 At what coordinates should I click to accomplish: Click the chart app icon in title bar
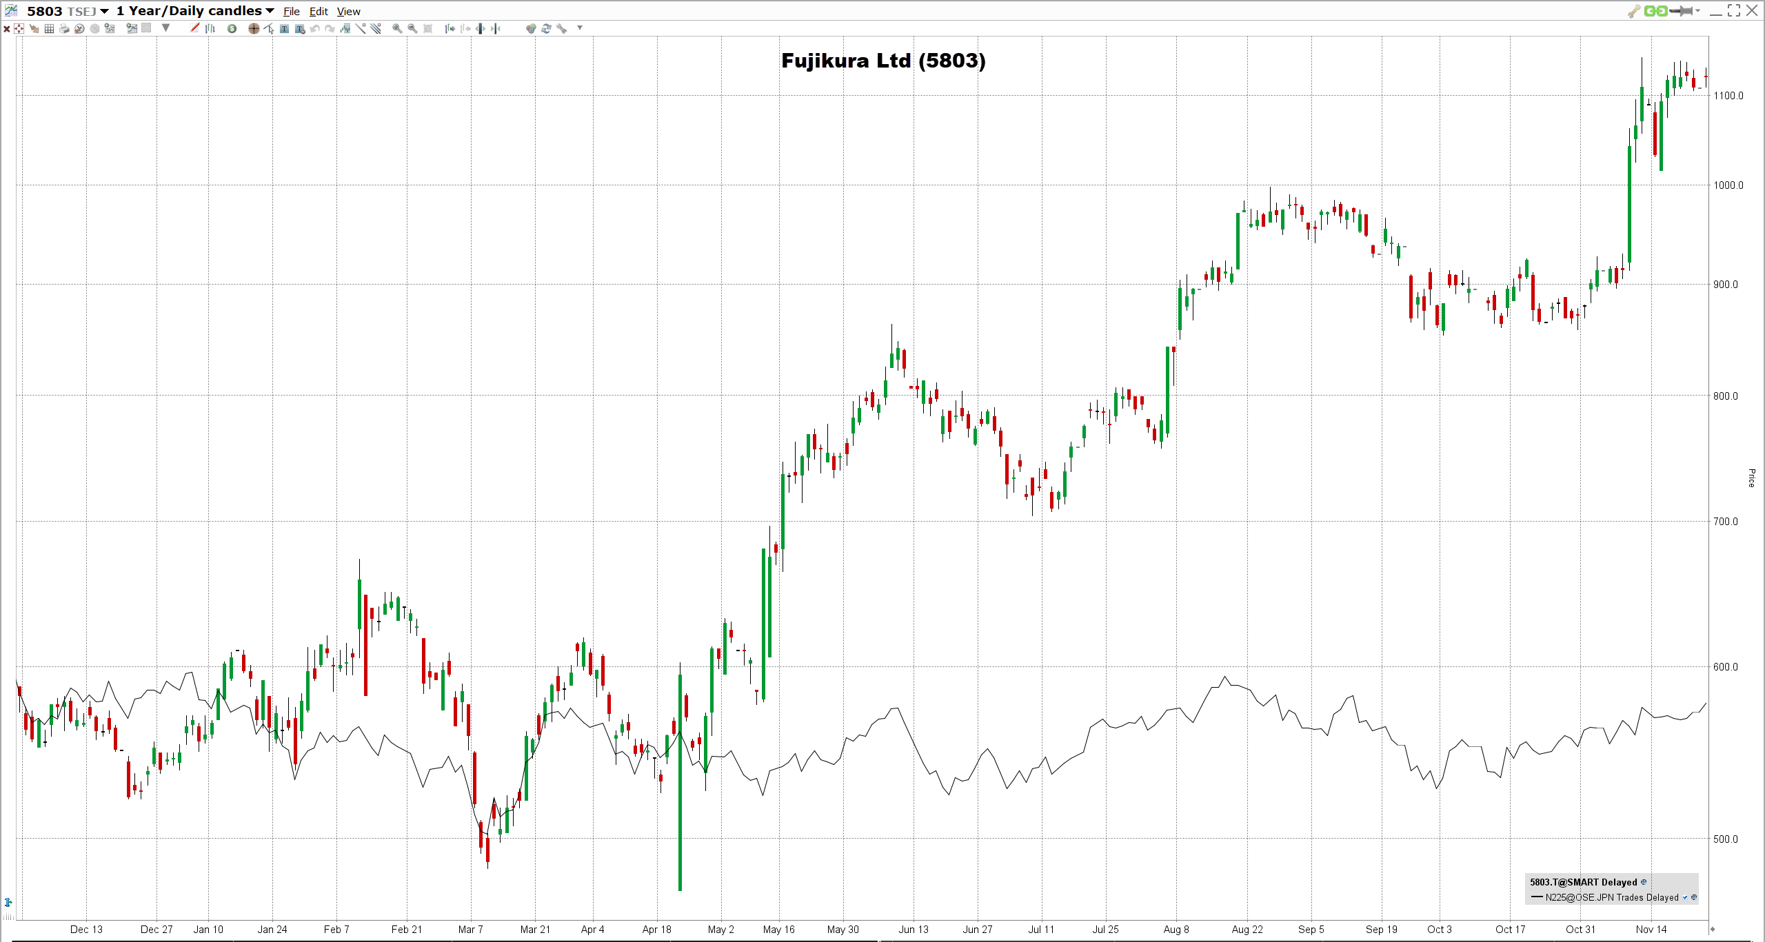point(11,10)
